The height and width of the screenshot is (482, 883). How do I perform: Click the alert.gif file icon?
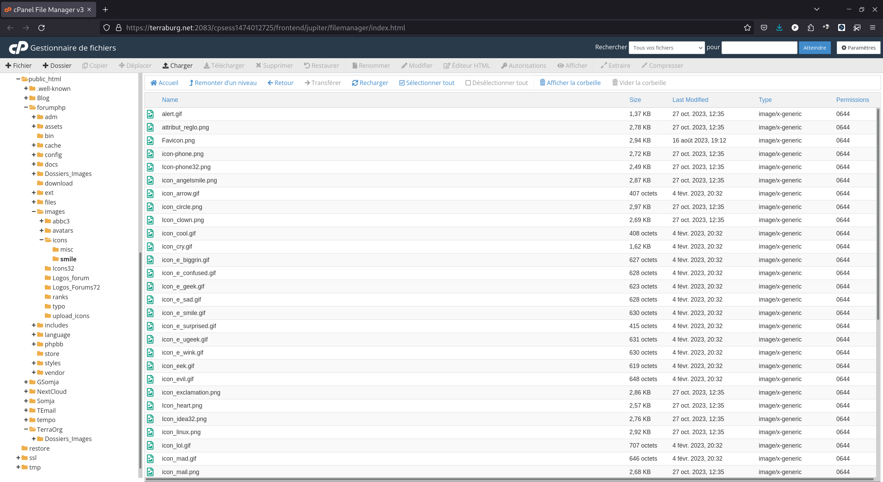click(x=150, y=114)
